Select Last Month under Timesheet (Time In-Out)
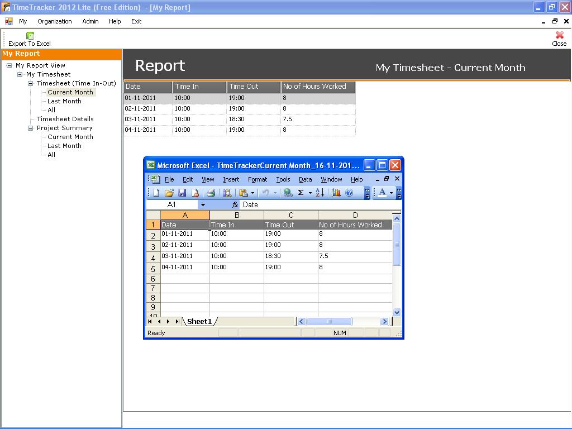This screenshot has height=429, width=572. (x=65, y=101)
